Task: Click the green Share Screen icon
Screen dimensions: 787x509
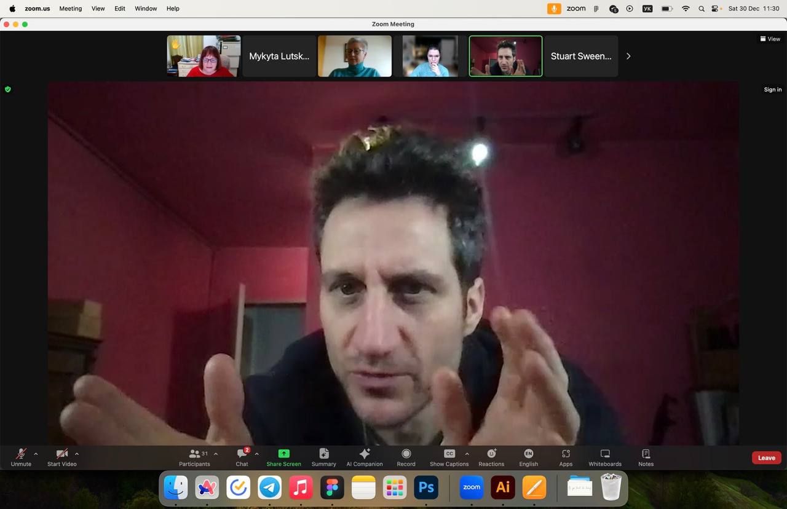Action: click(283, 454)
